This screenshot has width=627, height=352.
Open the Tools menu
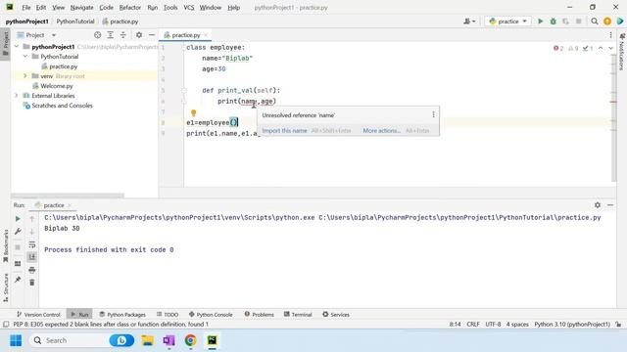coord(170,7)
